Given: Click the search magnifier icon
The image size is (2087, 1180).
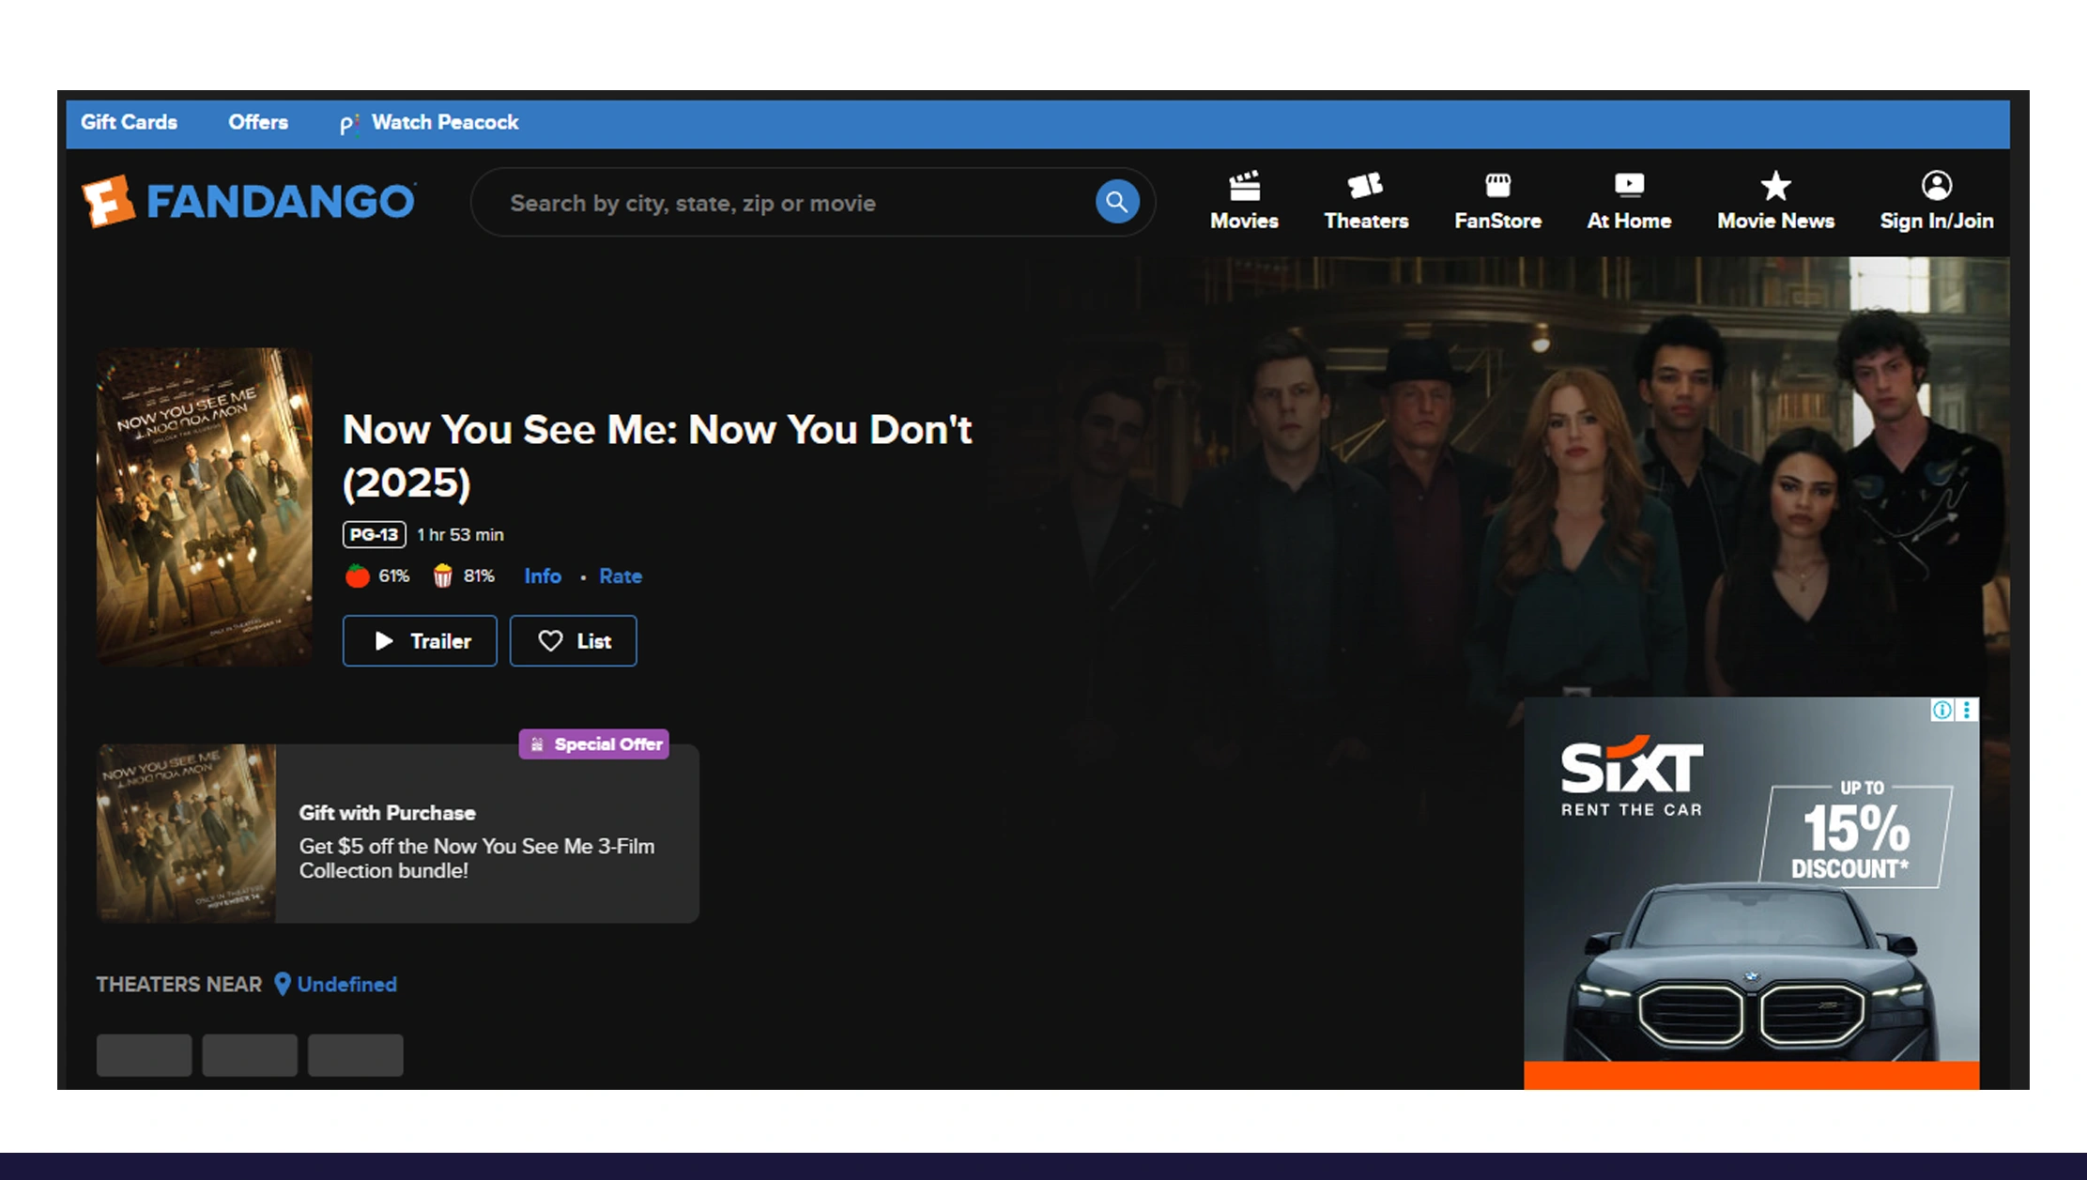Looking at the screenshot, I should tap(1115, 201).
